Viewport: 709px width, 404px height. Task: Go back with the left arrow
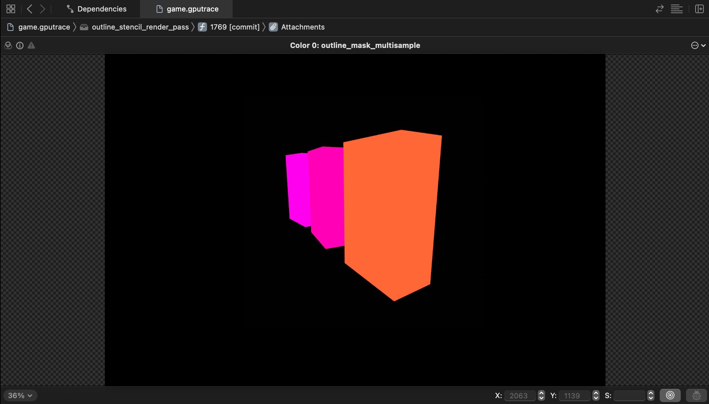(30, 9)
